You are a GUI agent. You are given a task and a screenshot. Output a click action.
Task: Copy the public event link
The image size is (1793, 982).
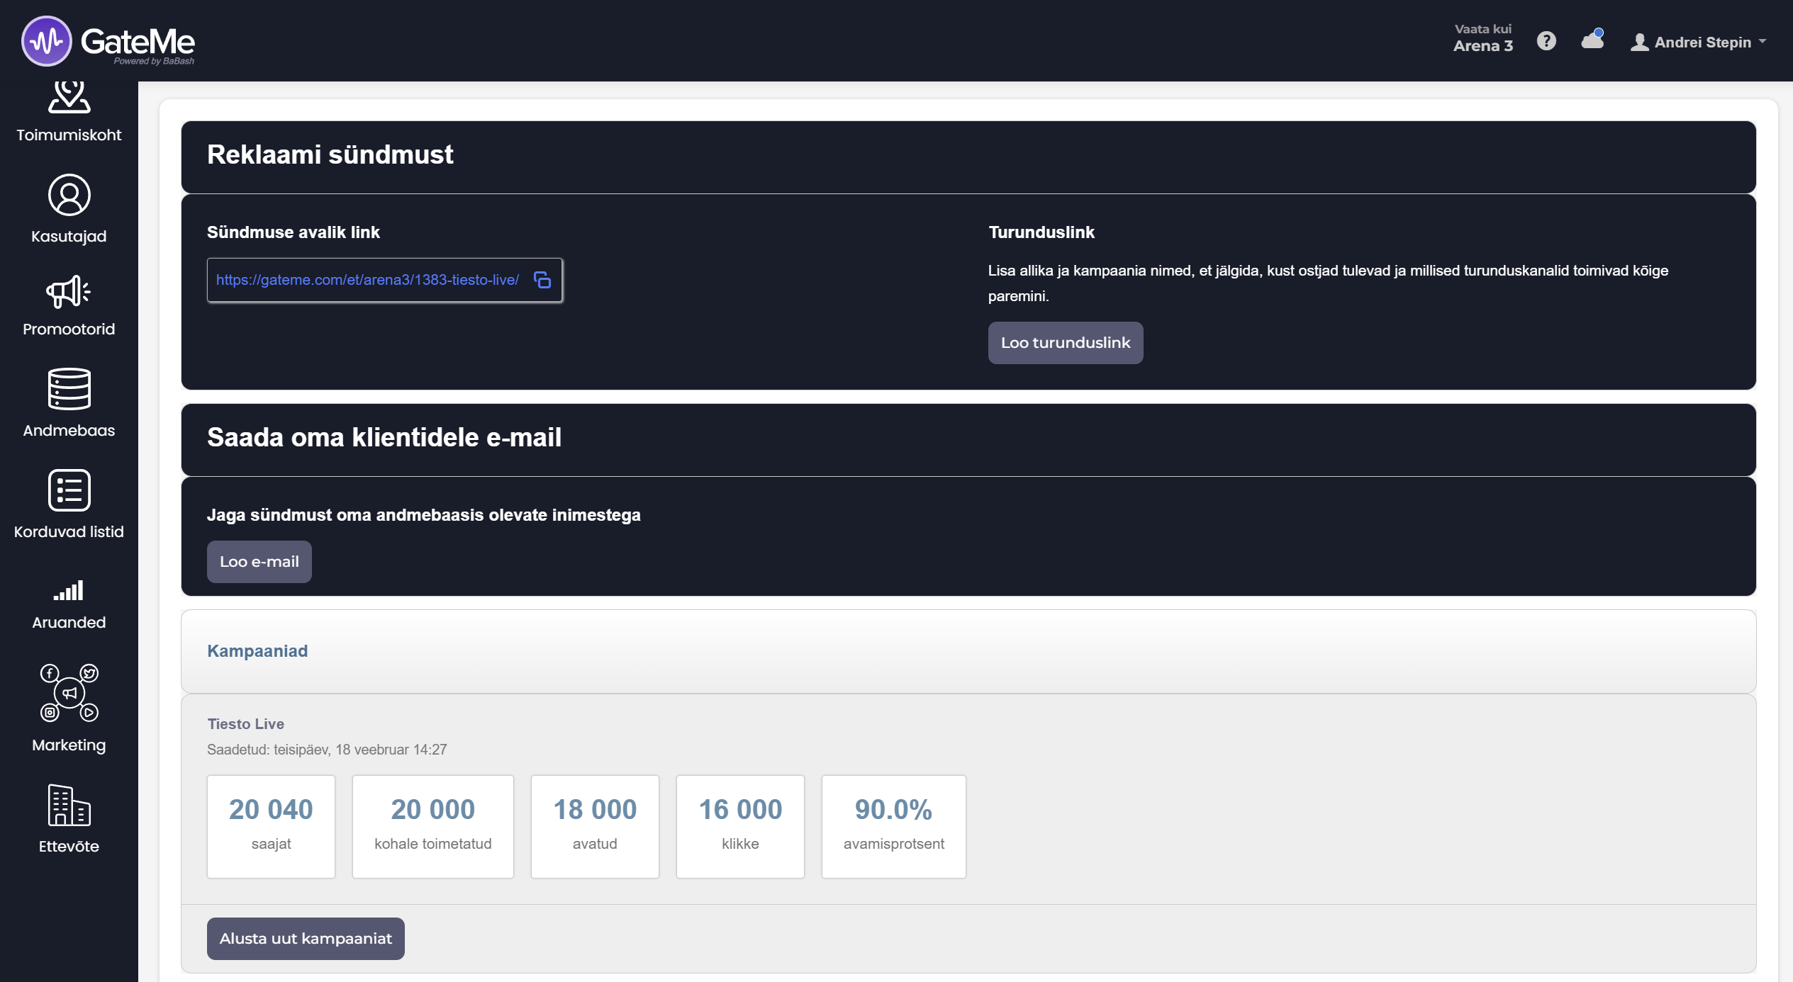tap(542, 280)
